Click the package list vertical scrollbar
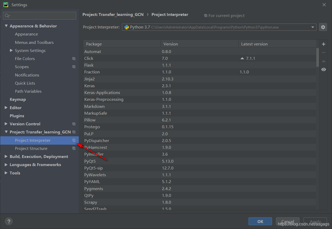The image size is (332, 229). (318, 57)
